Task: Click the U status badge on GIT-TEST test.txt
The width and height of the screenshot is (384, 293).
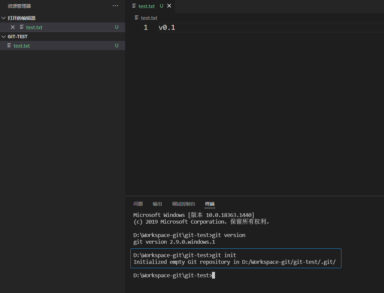Action: [x=117, y=46]
